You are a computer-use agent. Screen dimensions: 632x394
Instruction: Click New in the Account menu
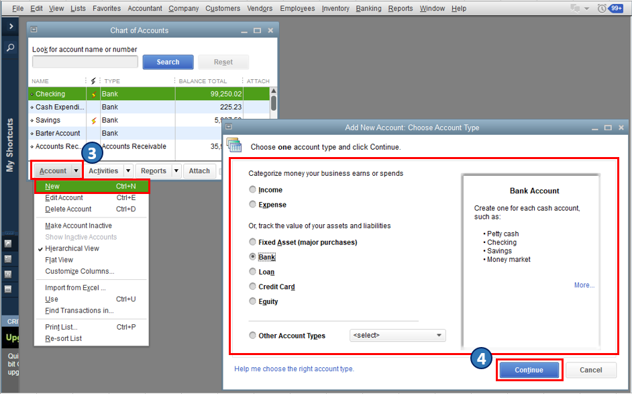[91, 187]
